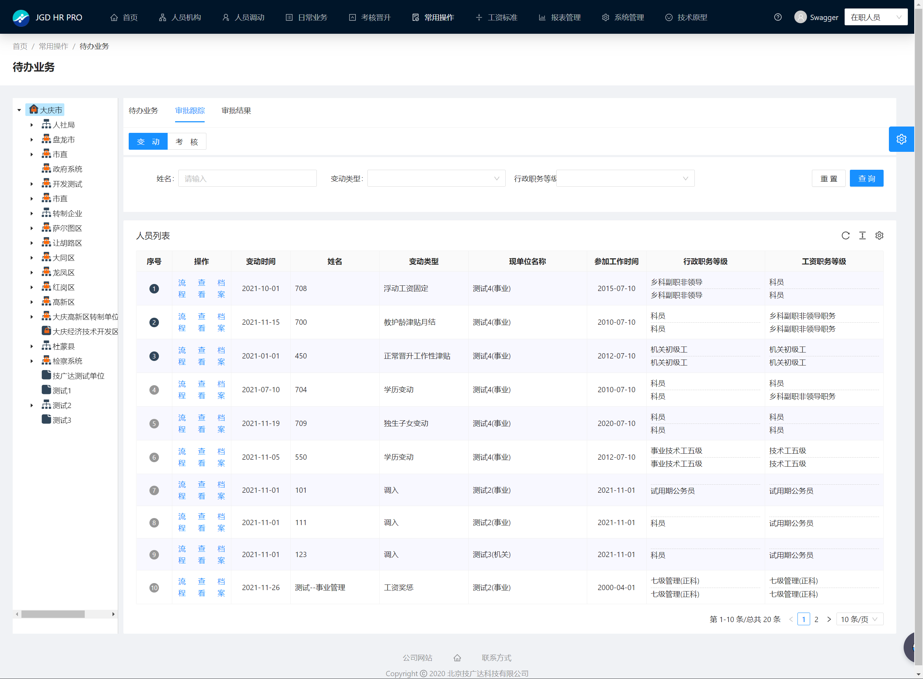Click the 转制企业 organization icon
The width and height of the screenshot is (923, 679).
(46, 213)
